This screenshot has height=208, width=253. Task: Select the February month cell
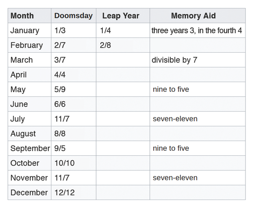point(27,45)
